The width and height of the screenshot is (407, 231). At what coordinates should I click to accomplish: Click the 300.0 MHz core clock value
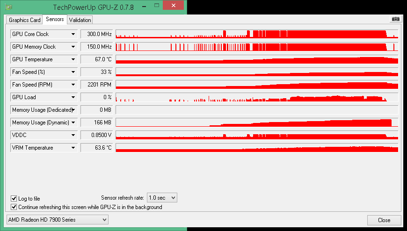click(97, 34)
